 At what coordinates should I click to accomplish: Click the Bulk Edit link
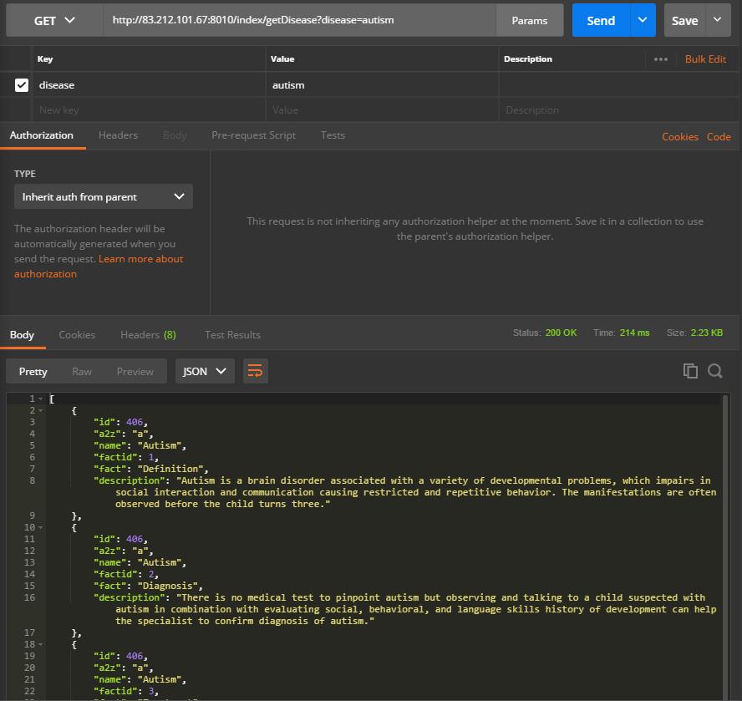tap(705, 59)
